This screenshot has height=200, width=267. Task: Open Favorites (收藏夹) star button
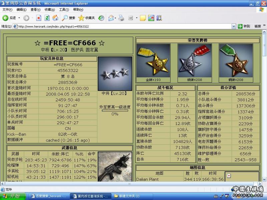click(x=86, y=18)
